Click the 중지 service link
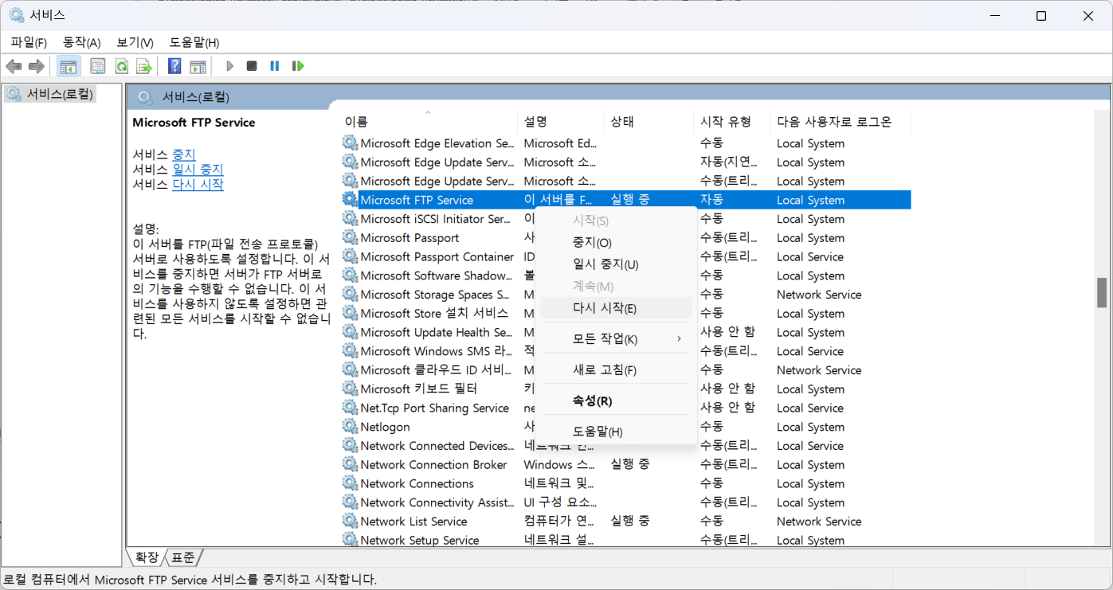Screen dimensions: 1113x590 coord(184,154)
